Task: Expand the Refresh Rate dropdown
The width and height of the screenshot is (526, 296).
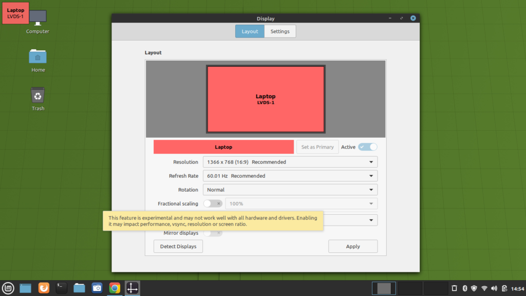Action: click(290, 176)
